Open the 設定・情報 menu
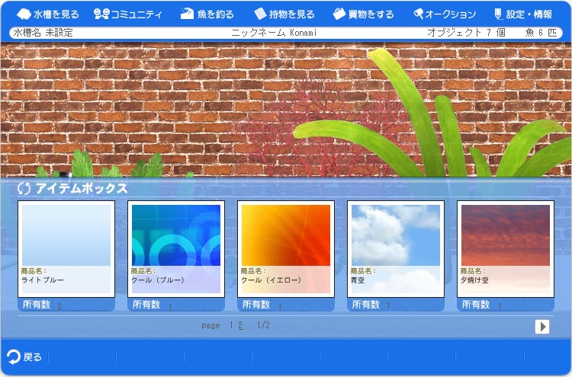 524,14
